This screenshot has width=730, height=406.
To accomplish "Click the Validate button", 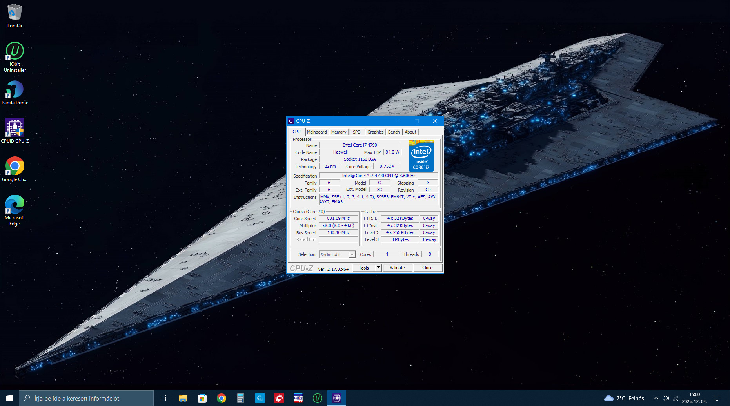I will [397, 268].
